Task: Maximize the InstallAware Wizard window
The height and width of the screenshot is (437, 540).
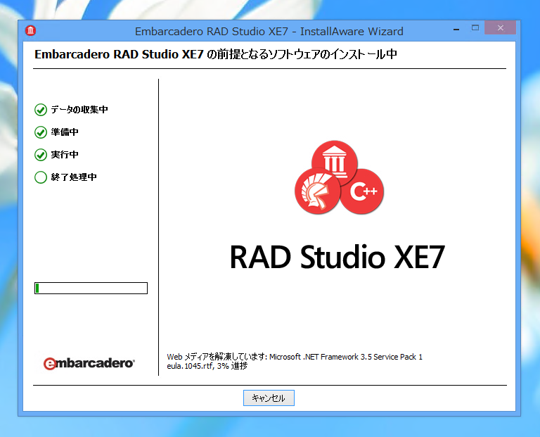Action: 475,28
